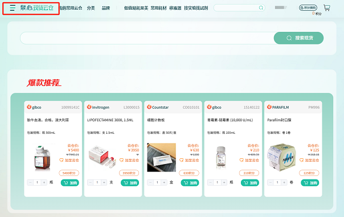
Task: Click 加至云仓 on the ¥125 item
Action: (x=309, y=160)
